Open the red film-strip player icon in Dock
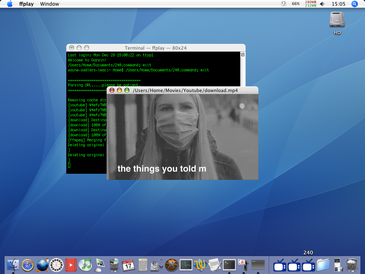365x274 pixels. tap(71, 265)
